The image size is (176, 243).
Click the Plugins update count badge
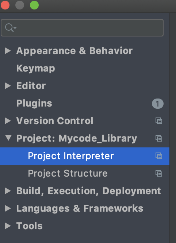pos(157,104)
